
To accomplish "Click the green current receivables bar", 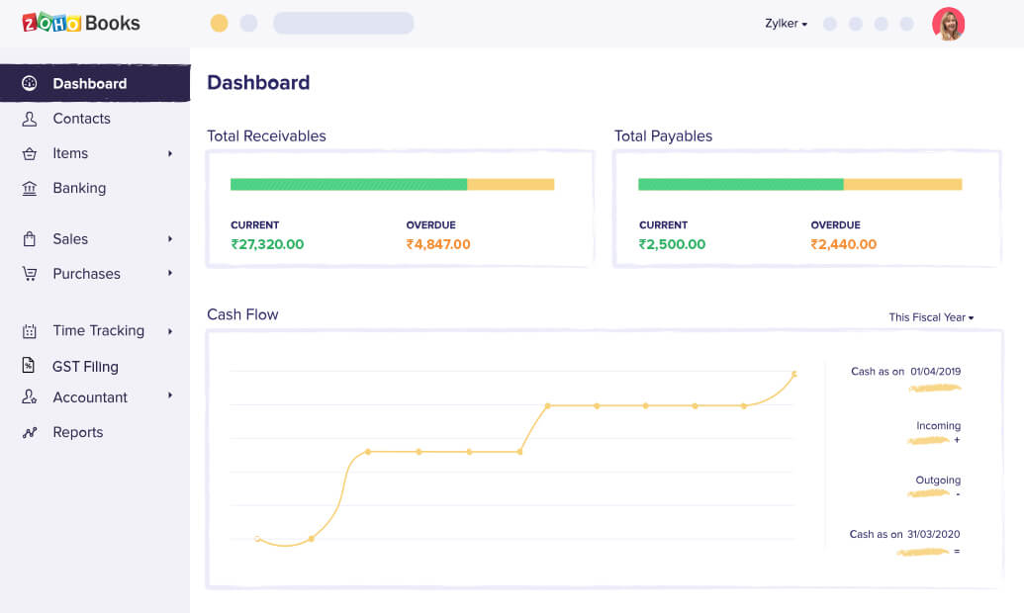I will pyautogui.click(x=348, y=184).
